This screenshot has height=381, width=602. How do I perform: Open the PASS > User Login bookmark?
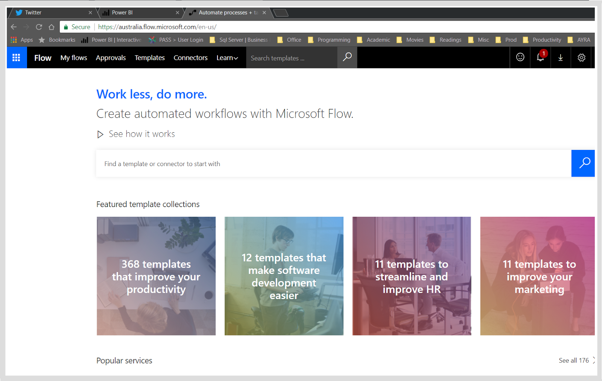click(176, 40)
